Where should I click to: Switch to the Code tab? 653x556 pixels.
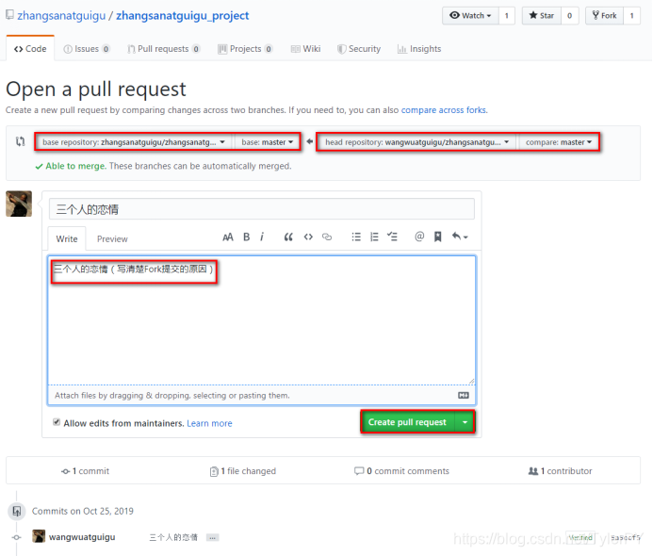(x=30, y=49)
